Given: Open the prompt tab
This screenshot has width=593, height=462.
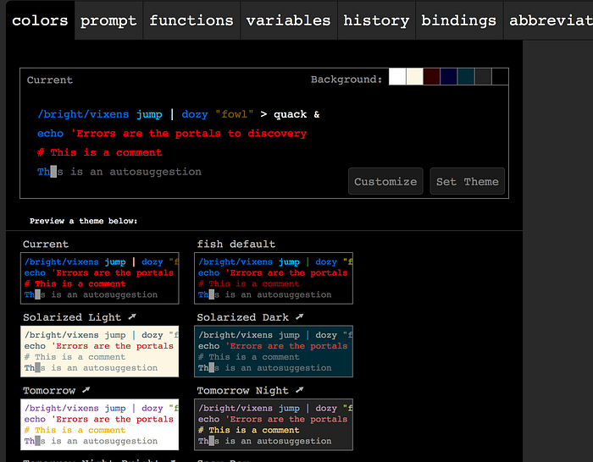Looking at the screenshot, I should (108, 20).
